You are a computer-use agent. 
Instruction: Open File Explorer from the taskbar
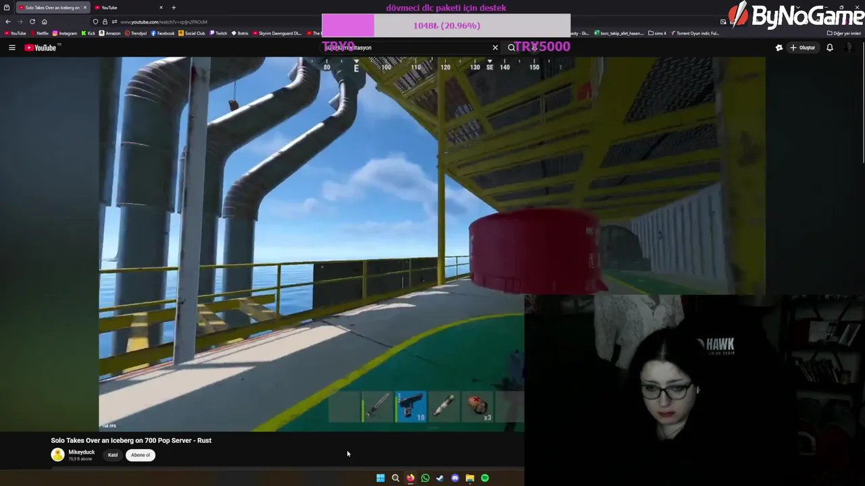470,478
